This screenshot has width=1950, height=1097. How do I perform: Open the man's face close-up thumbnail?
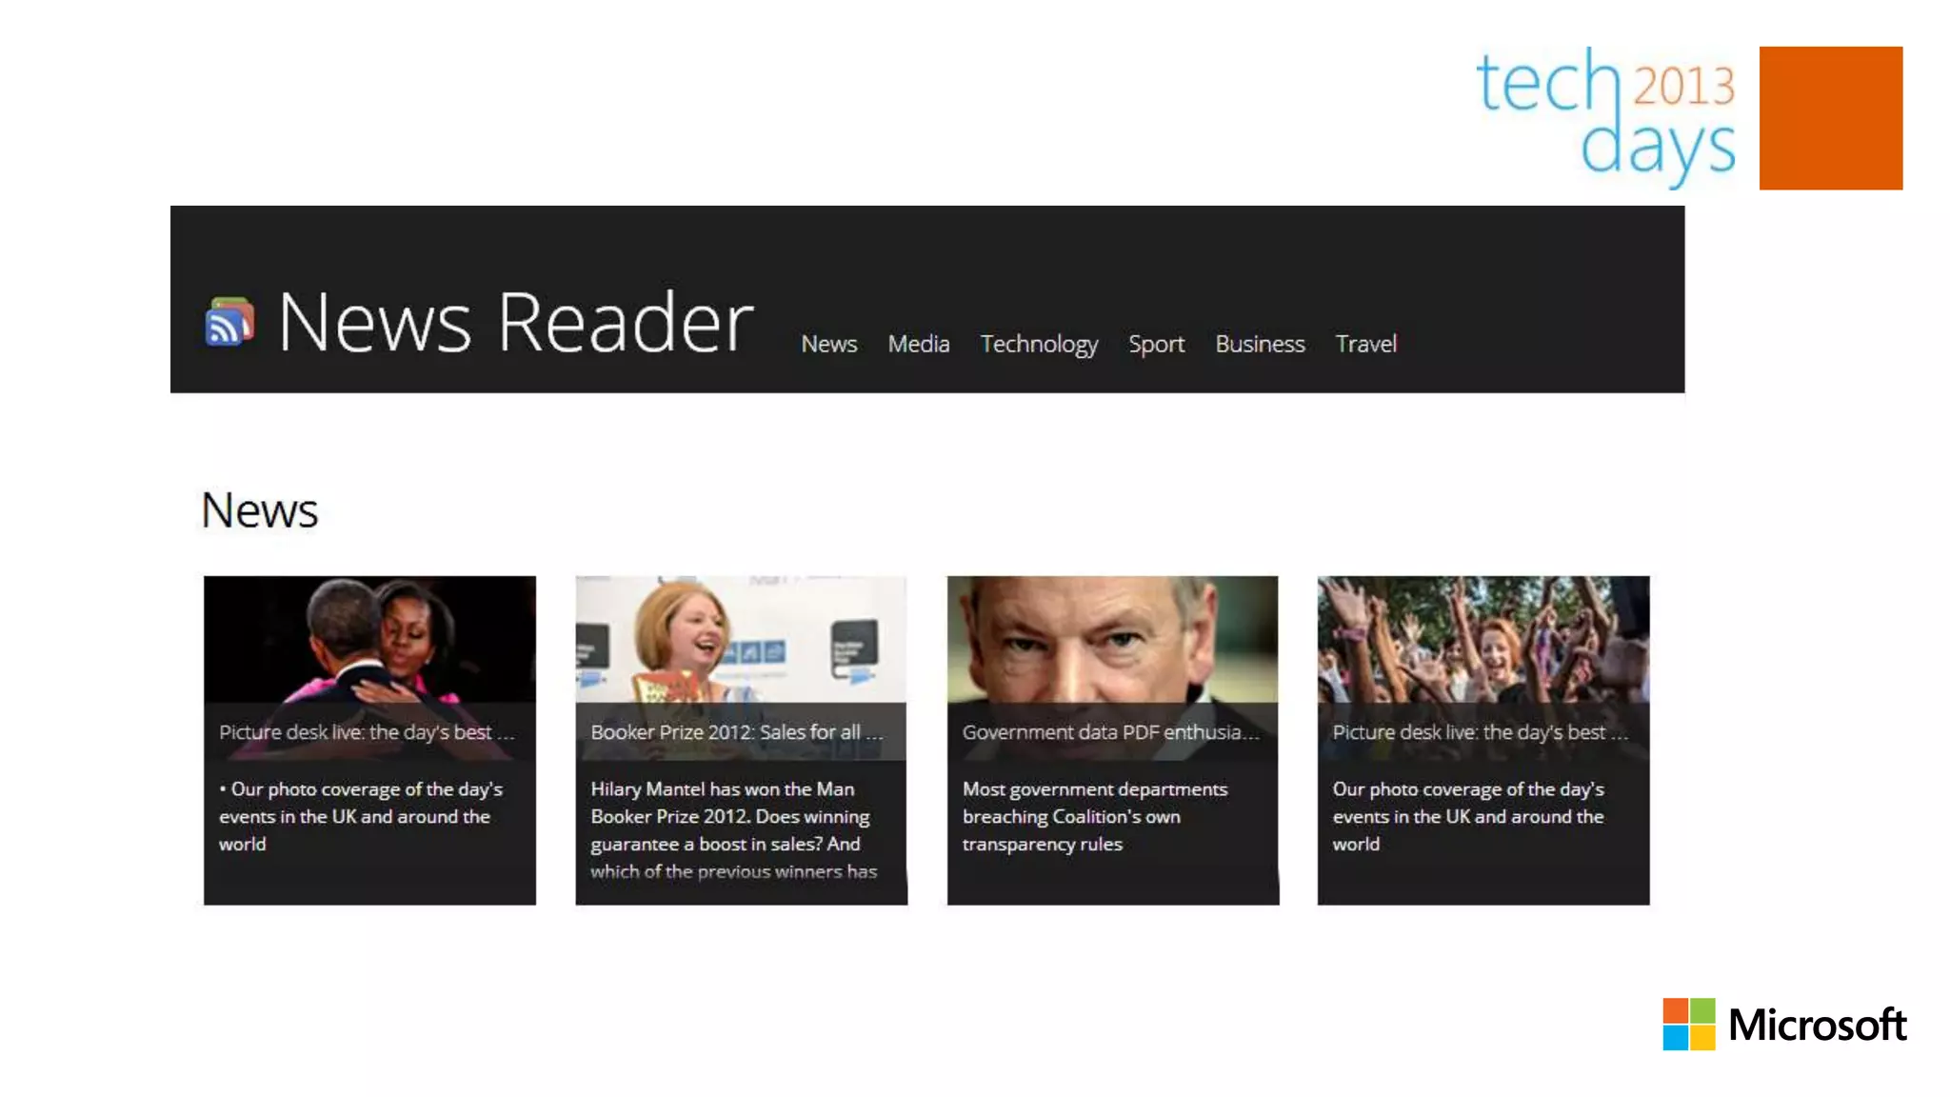1112,640
